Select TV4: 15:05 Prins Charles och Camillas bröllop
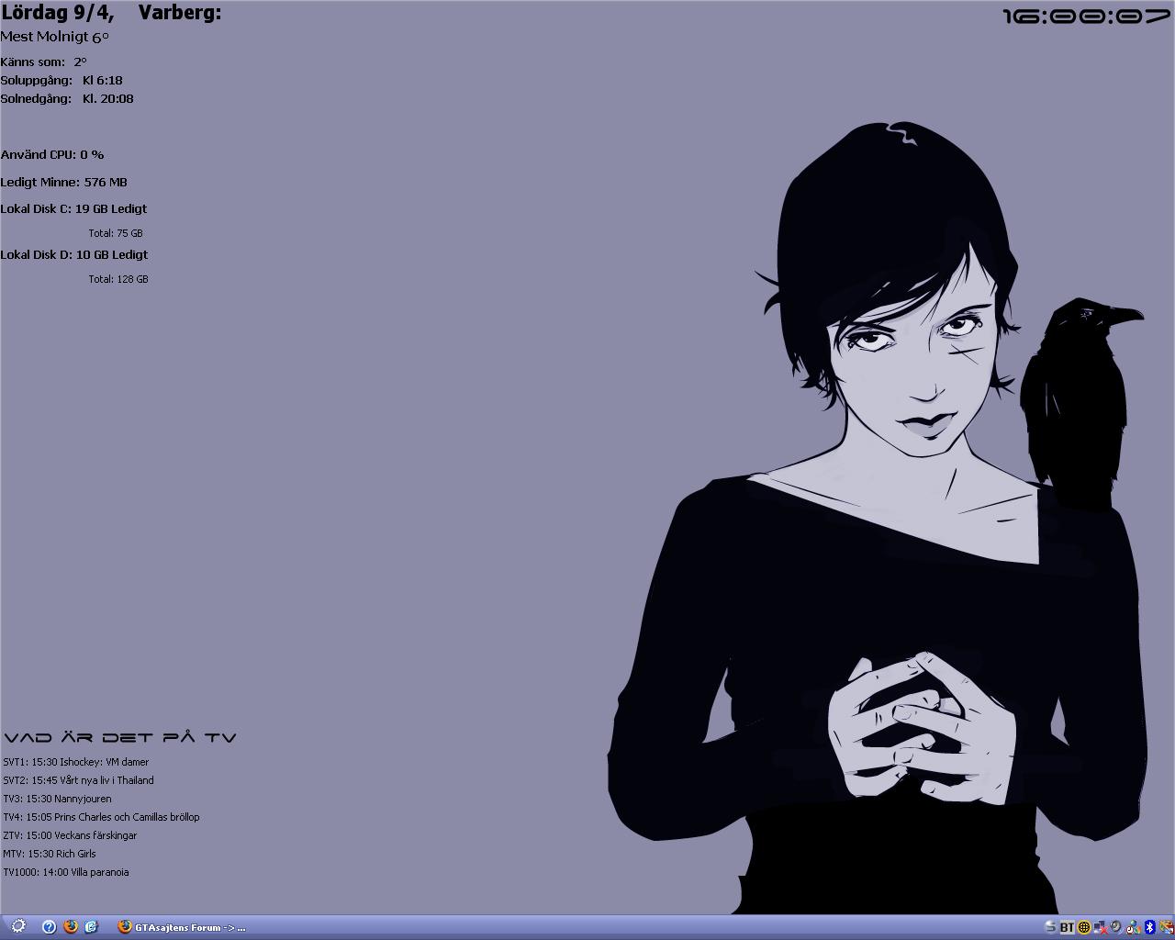 tap(101, 817)
